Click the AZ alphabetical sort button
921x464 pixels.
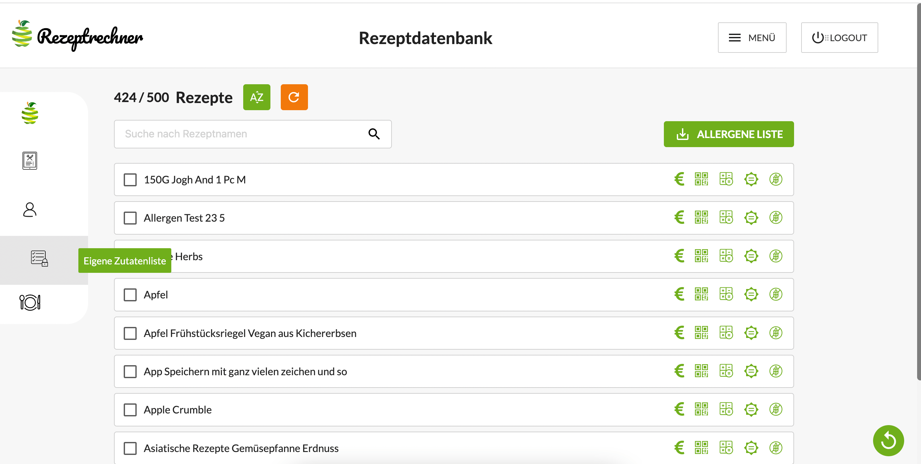(x=257, y=97)
